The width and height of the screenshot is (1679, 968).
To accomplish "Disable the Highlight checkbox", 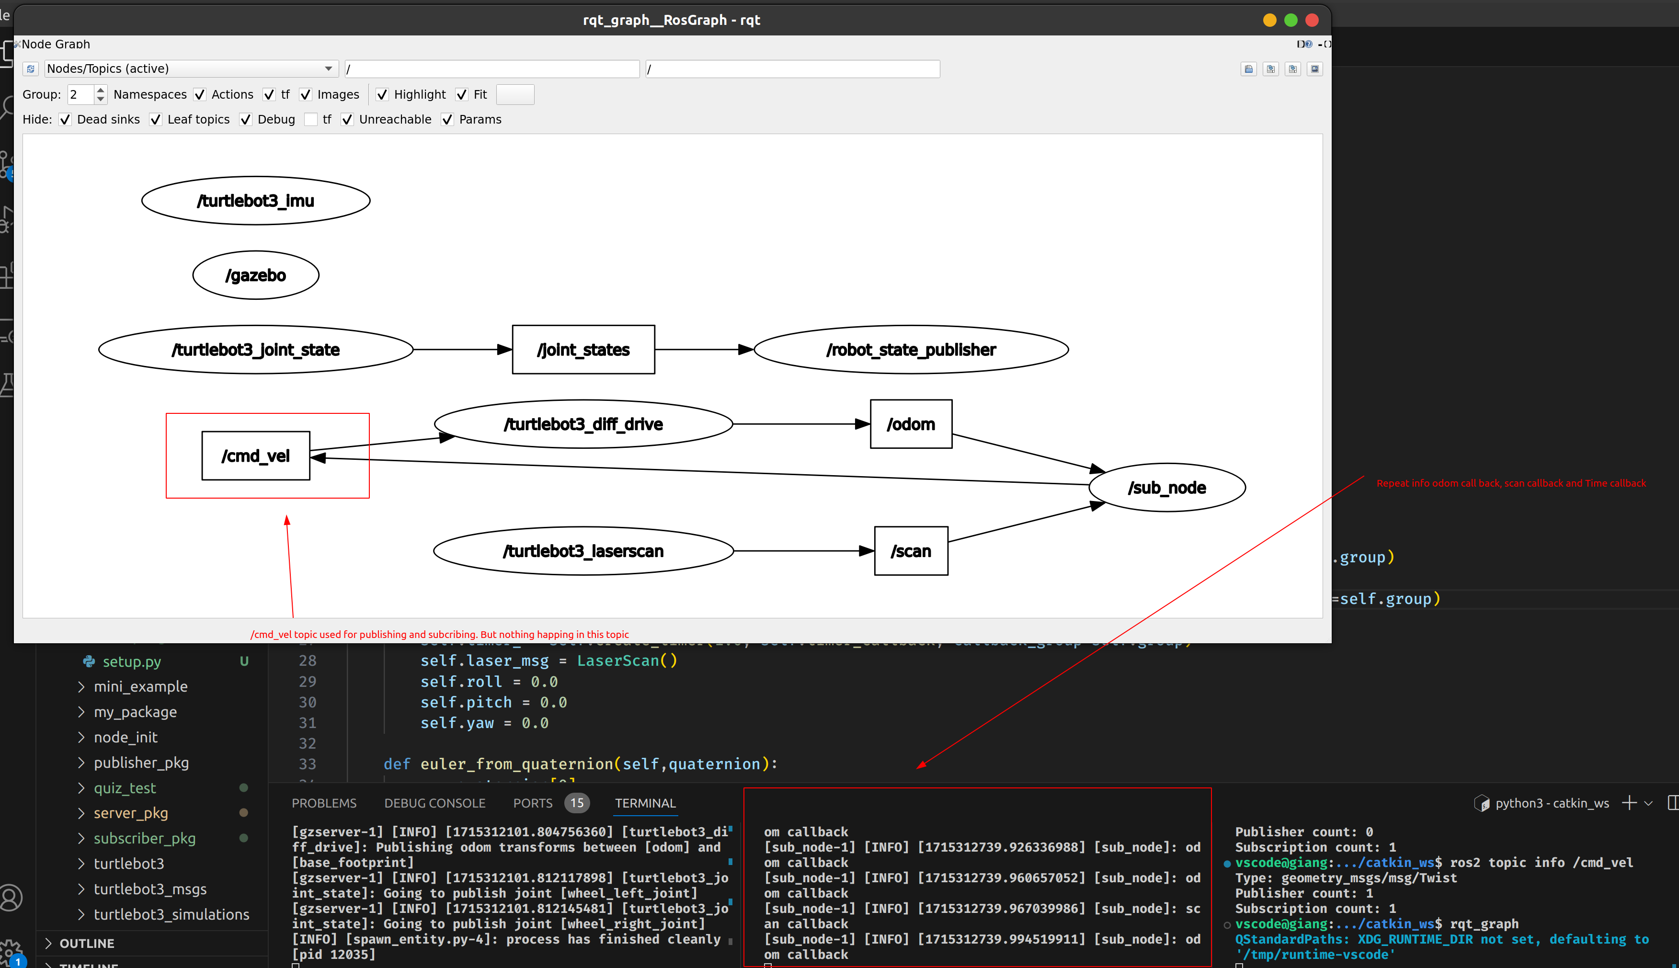I will point(382,94).
